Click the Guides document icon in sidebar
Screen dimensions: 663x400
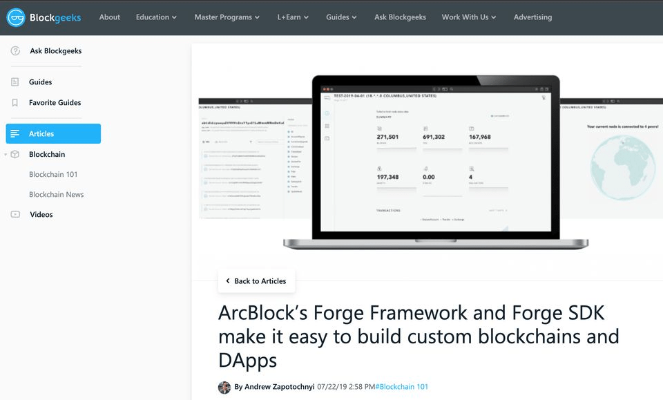coord(15,82)
